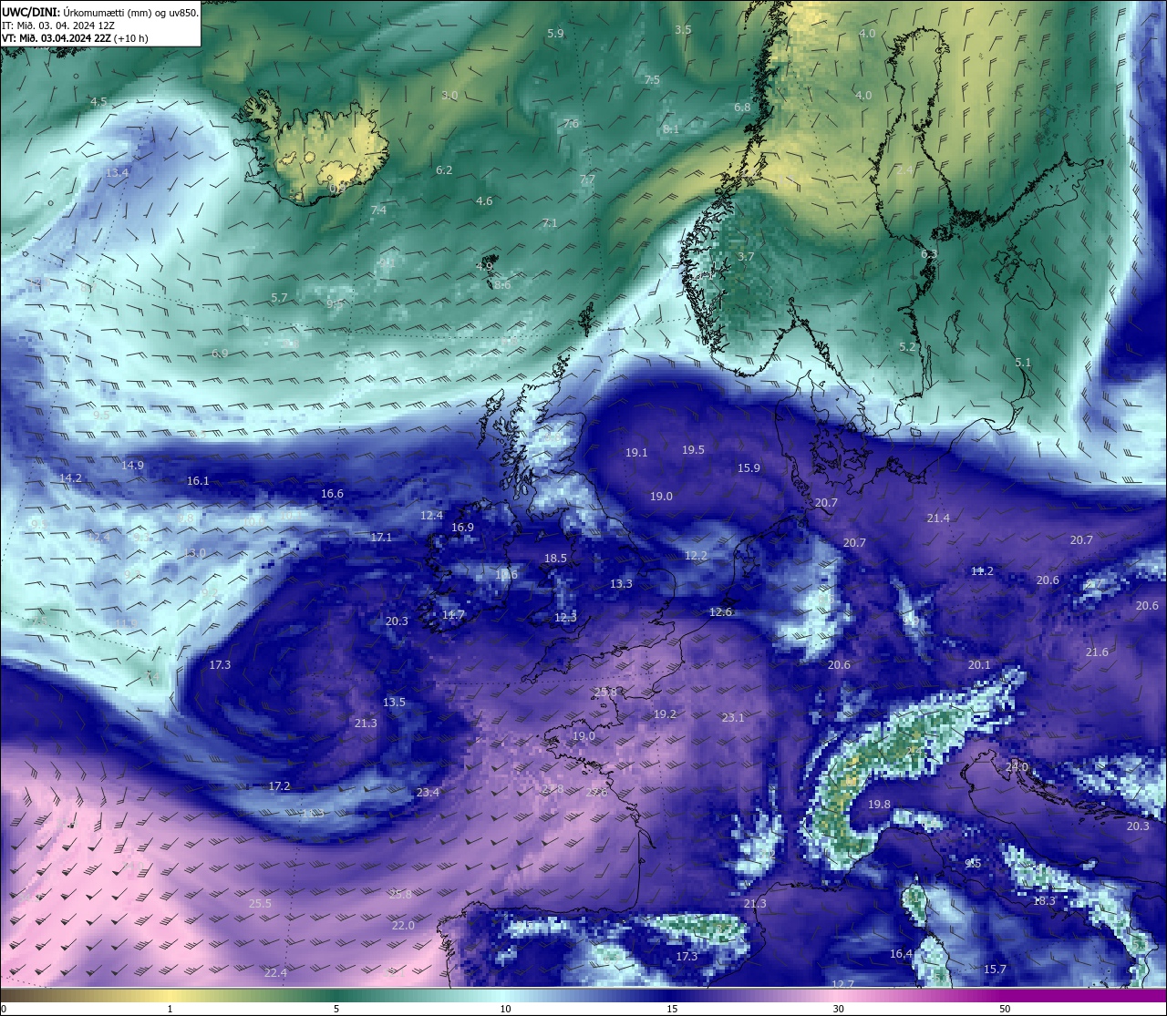Click the 13.4 value west of Iceland
The image size is (1167, 1016).
pyautogui.click(x=117, y=172)
